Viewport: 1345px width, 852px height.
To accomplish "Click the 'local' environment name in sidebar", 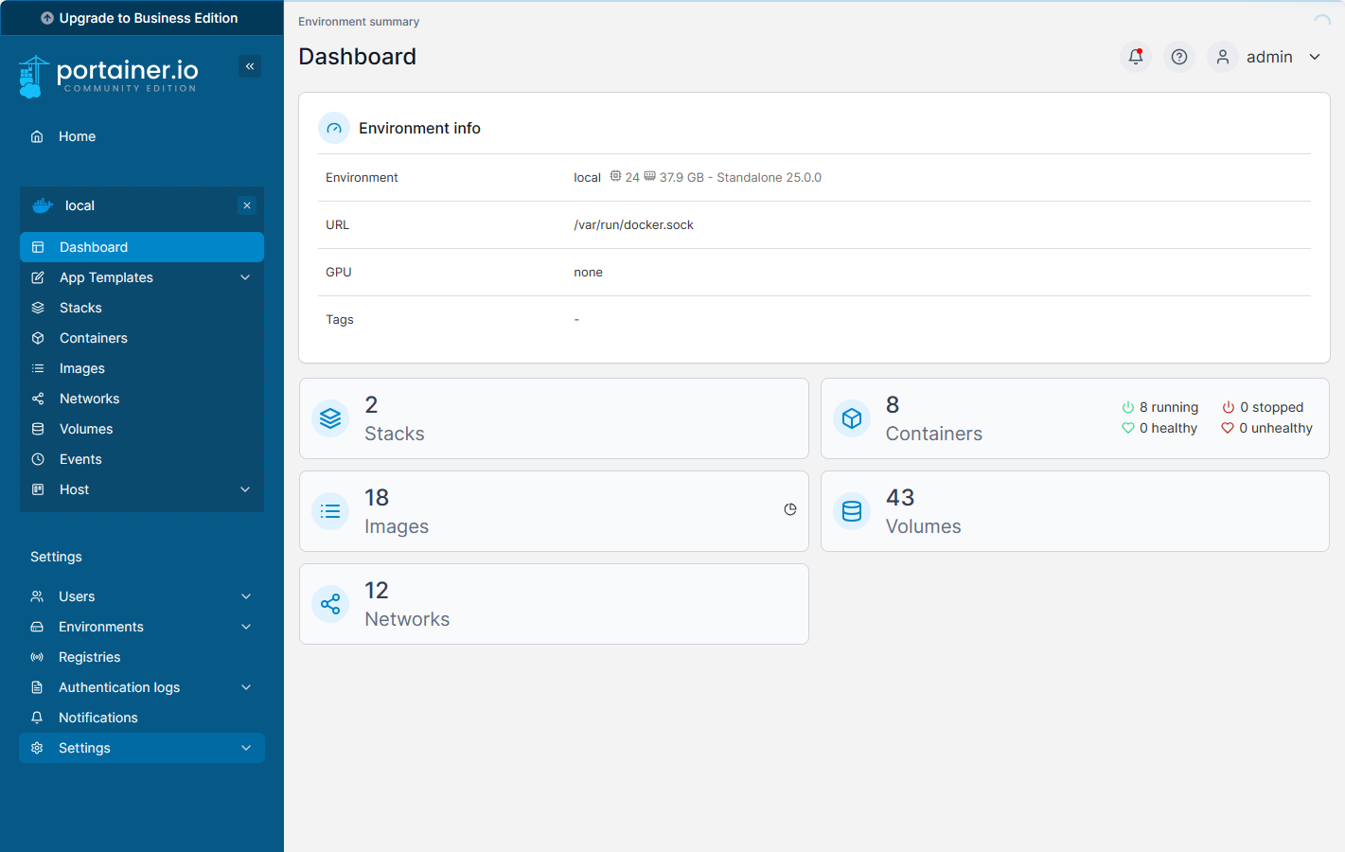I will click(80, 205).
